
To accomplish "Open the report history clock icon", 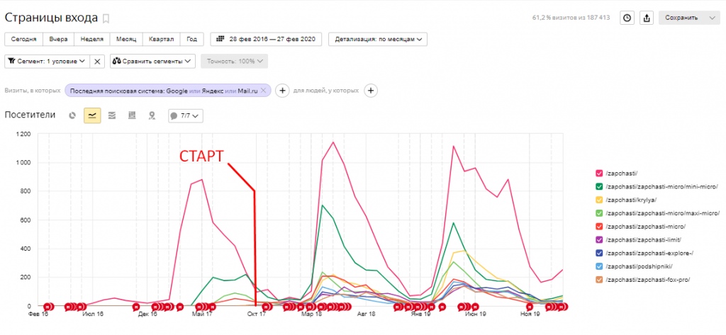I will (x=627, y=18).
